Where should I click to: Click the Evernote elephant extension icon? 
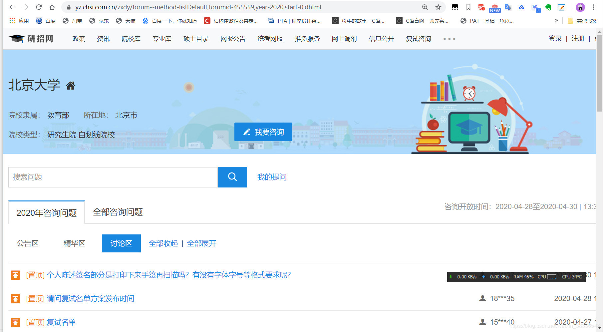tap(548, 7)
